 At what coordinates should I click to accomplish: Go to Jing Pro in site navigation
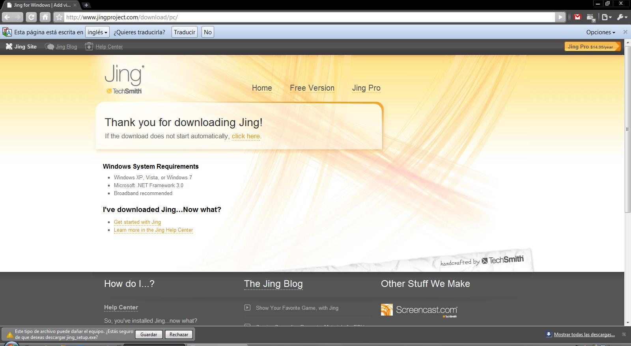coord(366,88)
